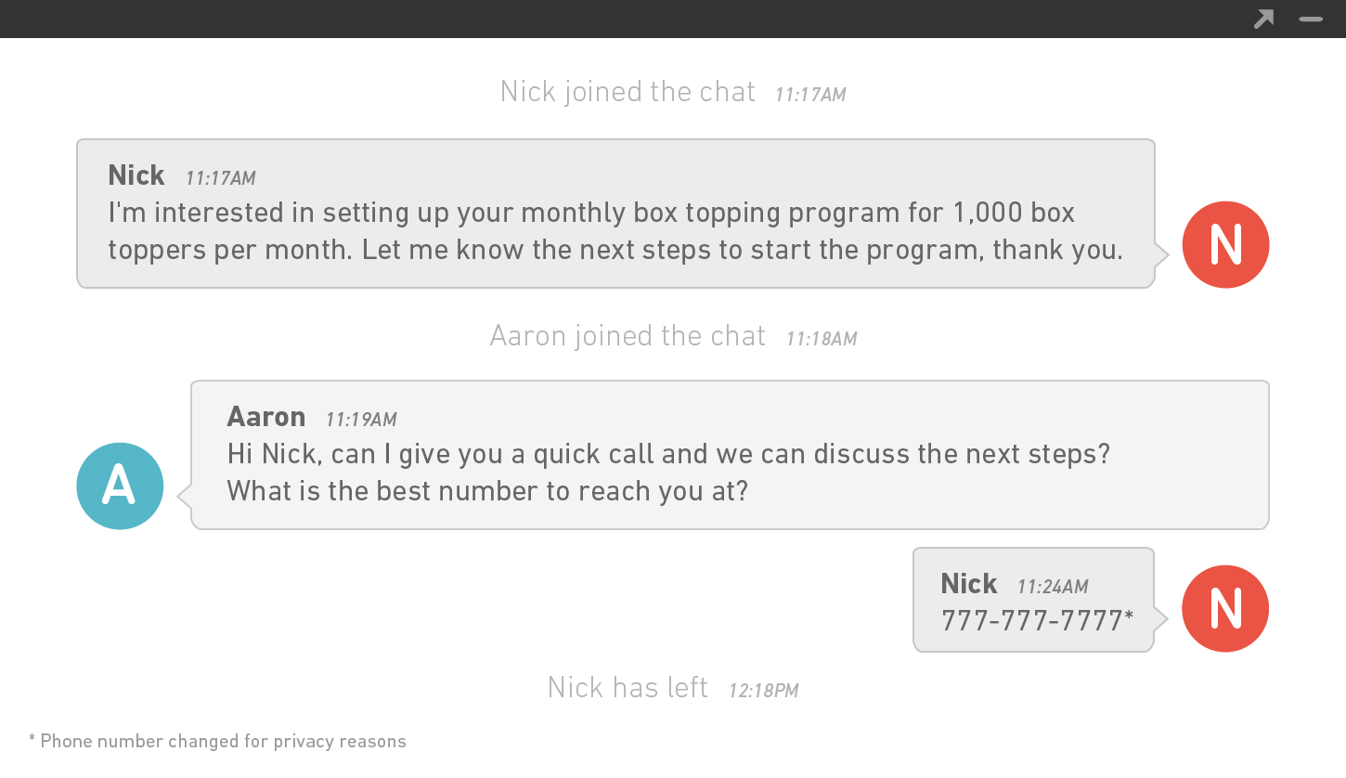Screen dimensions: 1346x778
Task: Click the "Nick joined the chat" notice
Action: 628,92
